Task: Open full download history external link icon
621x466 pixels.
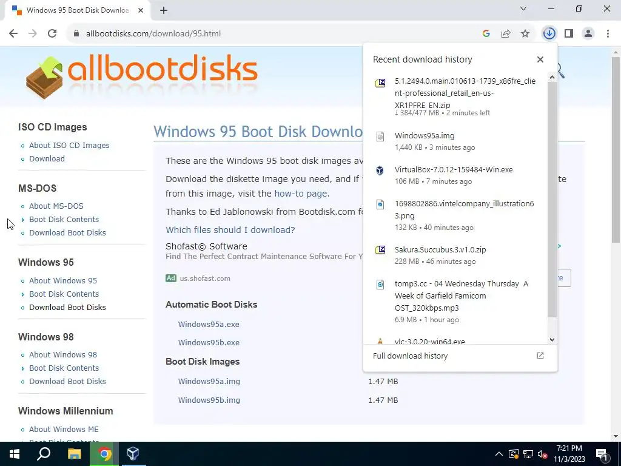Action: click(540, 356)
